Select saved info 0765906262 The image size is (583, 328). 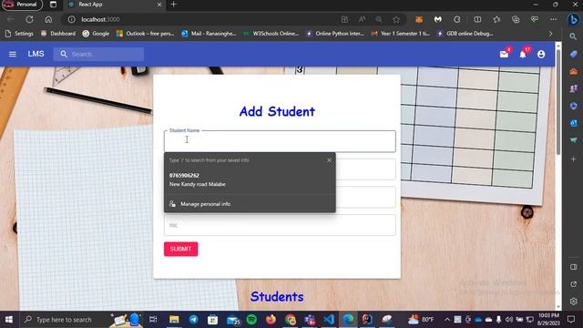(x=250, y=179)
